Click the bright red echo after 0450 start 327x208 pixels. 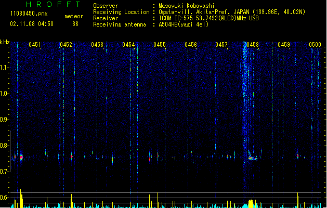pos(21,157)
